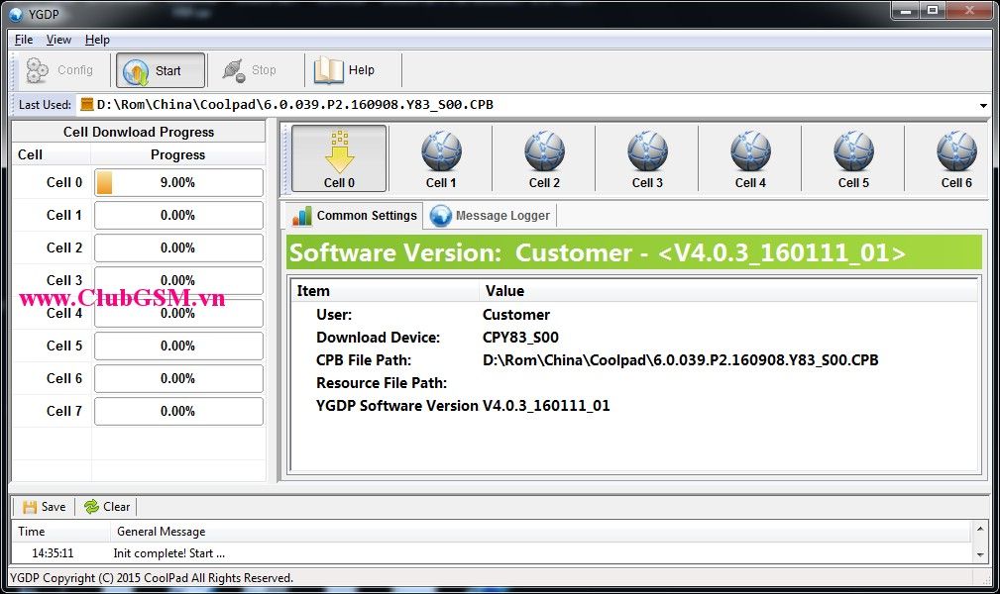Viewport: 1000px width, 594px height.
Task: Clear the message log
Action: [107, 507]
